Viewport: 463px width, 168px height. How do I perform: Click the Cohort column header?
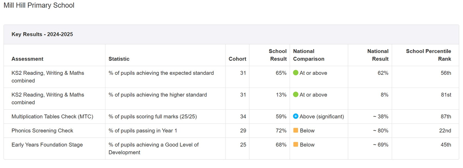point(237,59)
